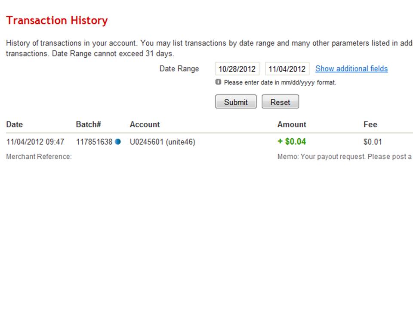
Task: Click the transaction dated 11/04/2012 09:47
Action: click(35, 142)
